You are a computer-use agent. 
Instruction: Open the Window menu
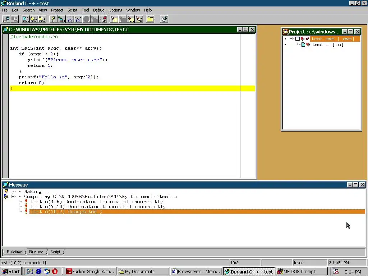tap(133, 10)
